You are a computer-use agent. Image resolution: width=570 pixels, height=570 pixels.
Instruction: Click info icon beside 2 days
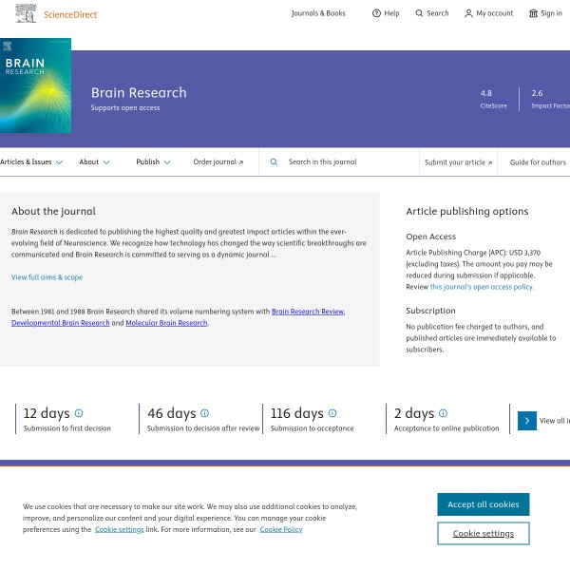pos(443,413)
